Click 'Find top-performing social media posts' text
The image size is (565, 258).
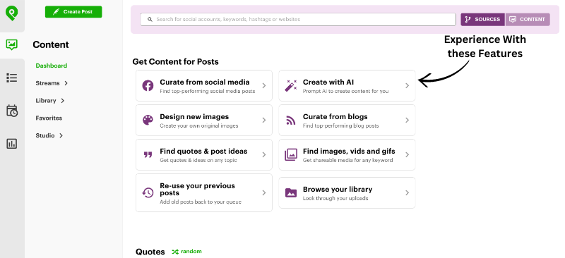click(207, 92)
